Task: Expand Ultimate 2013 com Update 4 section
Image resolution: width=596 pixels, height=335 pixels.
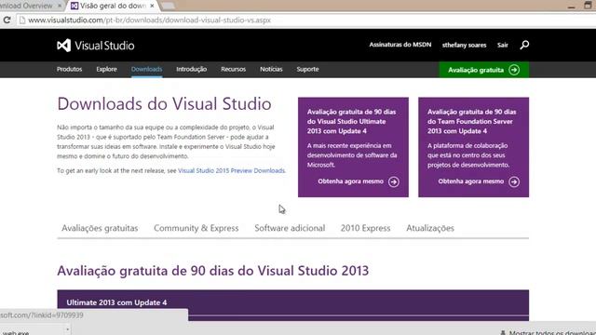Action: (x=293, y=302)
